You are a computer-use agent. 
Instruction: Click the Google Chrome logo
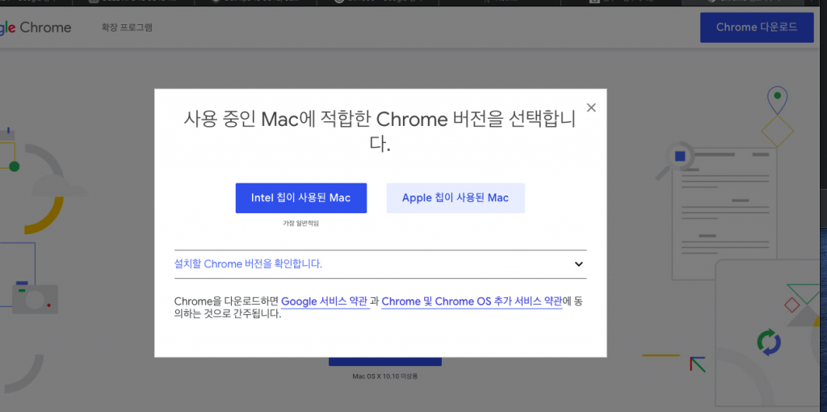pos(35,28)
